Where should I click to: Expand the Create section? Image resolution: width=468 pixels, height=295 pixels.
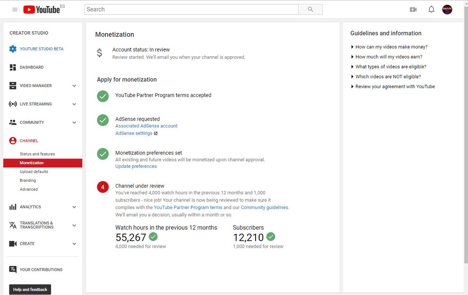click(74, 244)
